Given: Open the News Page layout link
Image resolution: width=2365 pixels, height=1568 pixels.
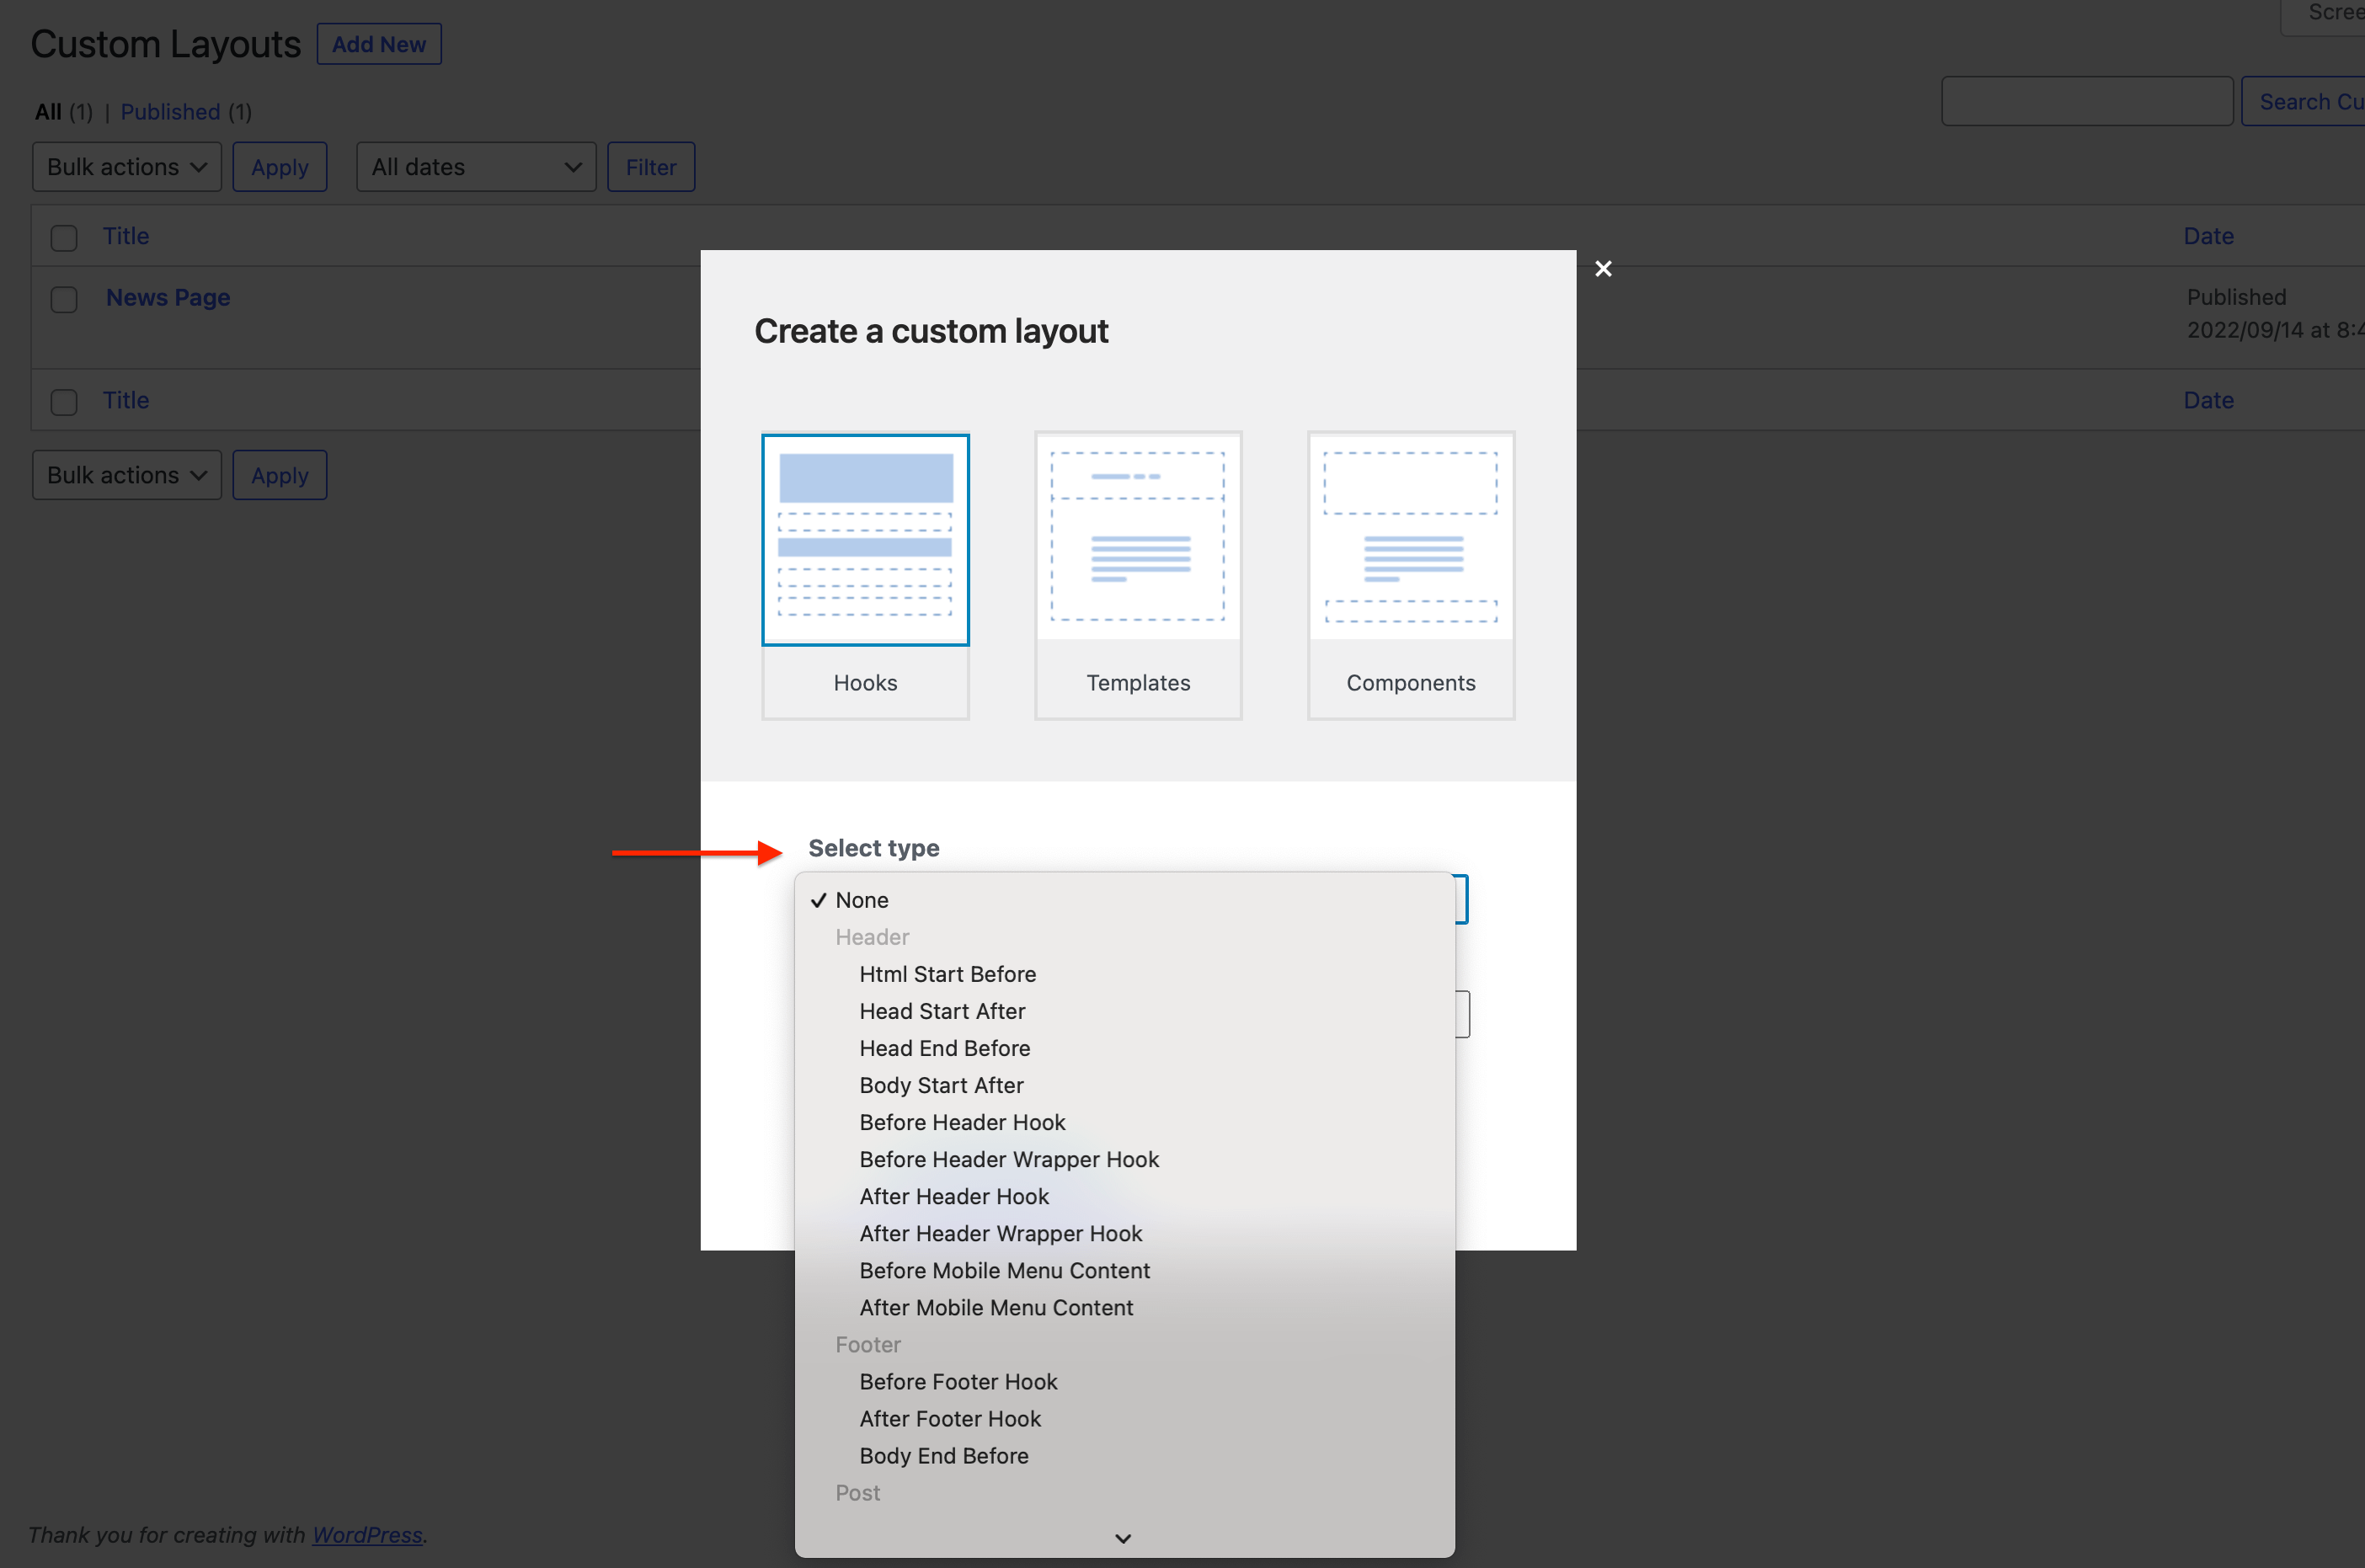Looking at the screenshot, I should 168,297.
